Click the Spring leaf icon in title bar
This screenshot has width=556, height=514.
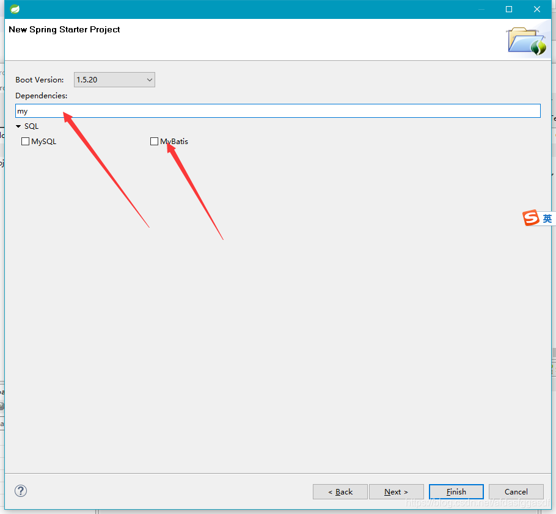(15, 9)
